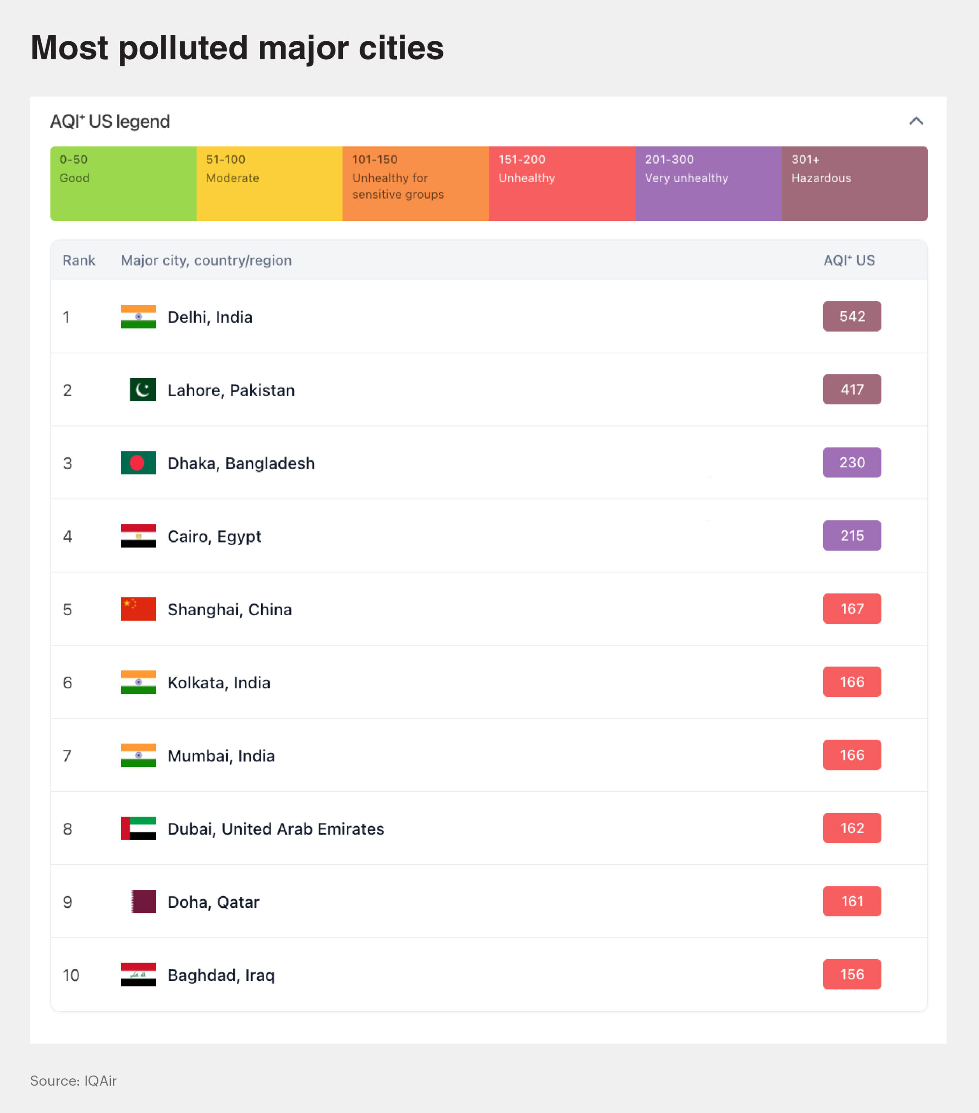Open the Mumbai, India city link
This screenshot has height=1113, width=979.
pyautogui.click(x=221, y=756)
